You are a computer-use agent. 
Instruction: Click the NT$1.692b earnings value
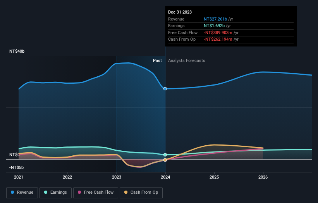(x=214, y=26)
